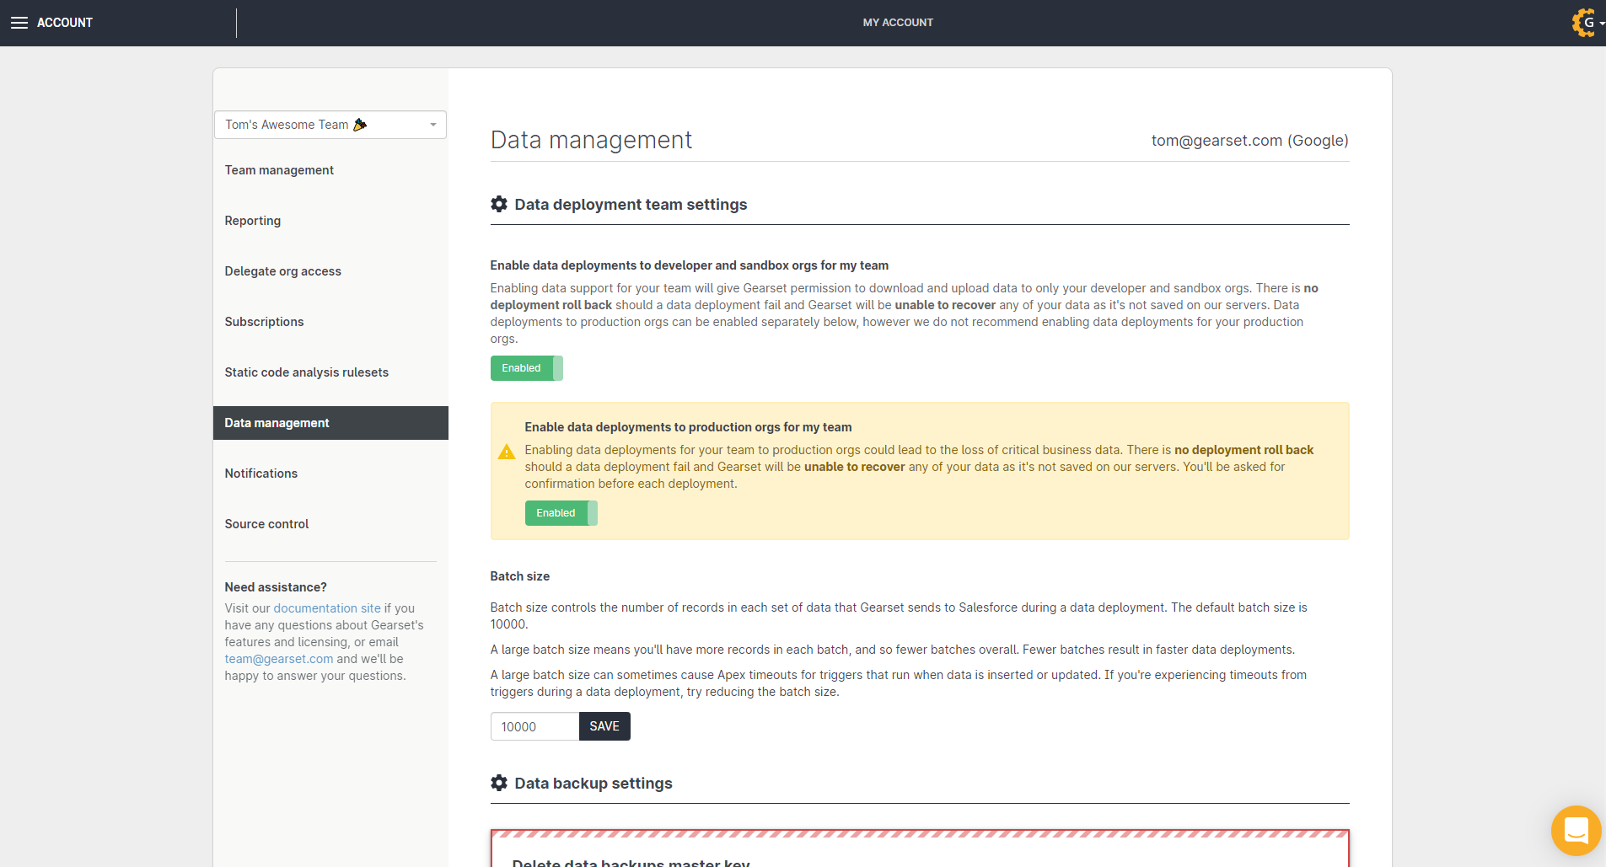Open the Notifications section
The image size is (1606, 867).
(261, 473)
